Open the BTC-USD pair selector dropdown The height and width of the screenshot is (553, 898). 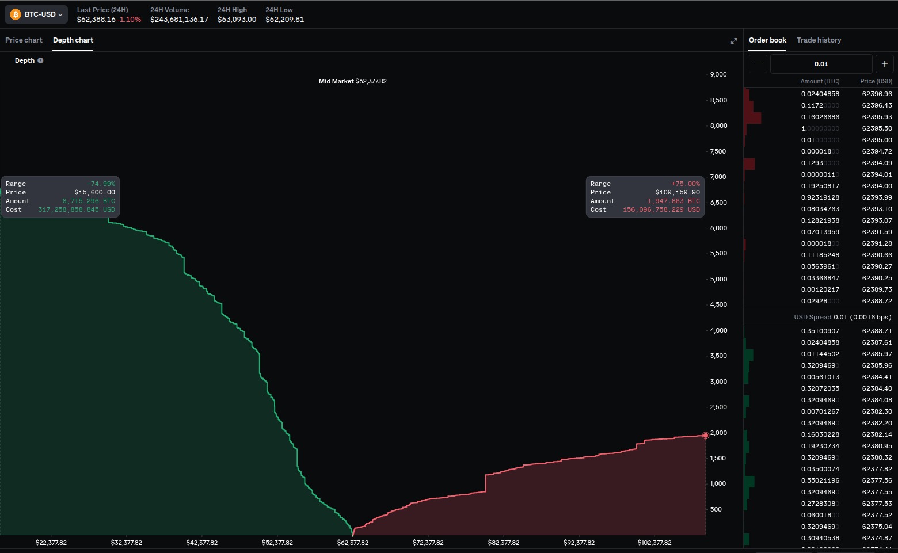click(x=36, y=14)
